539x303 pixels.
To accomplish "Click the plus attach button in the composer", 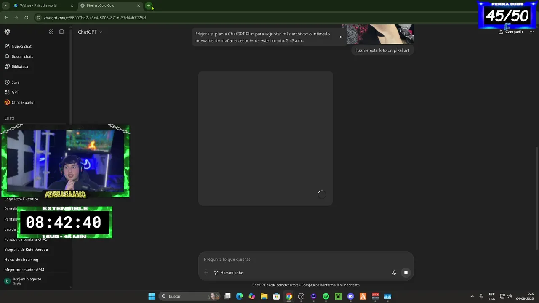I will click(x=206, y=273).
